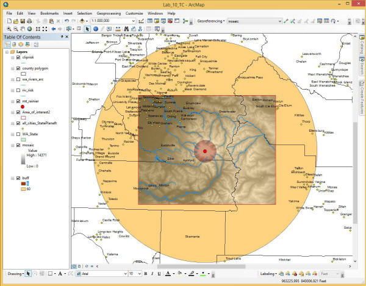366x286 pixels.
Task: Open the Windows menu
Action: tap(155, 13)
